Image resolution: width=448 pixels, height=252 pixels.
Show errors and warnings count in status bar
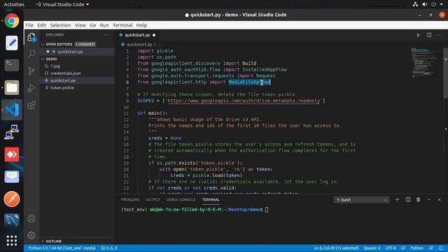pos(109,248)
